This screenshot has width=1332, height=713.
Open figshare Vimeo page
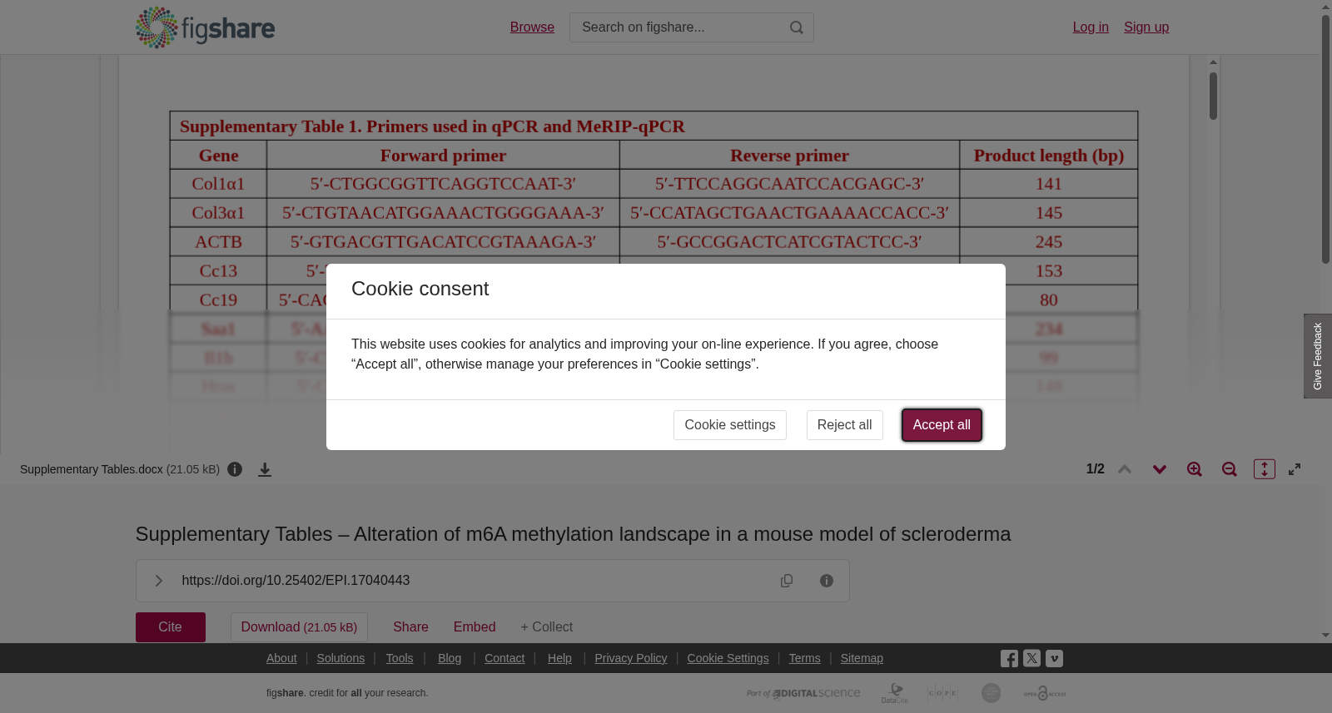pyautogui.click(x=1054, y=658)
